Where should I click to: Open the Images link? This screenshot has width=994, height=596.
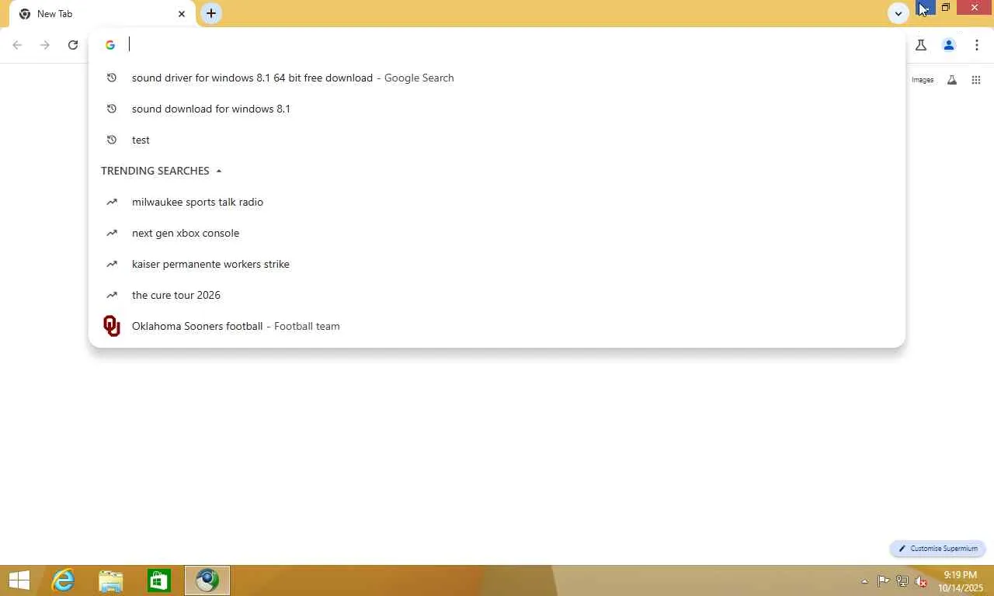(x=923, y=80)
